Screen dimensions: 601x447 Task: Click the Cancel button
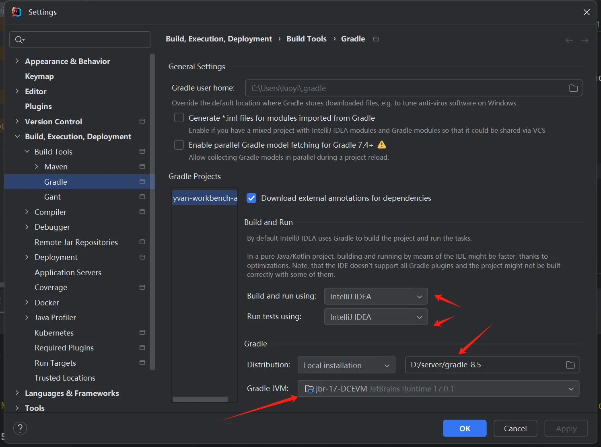pyautogui.click(x=515, y=428)
